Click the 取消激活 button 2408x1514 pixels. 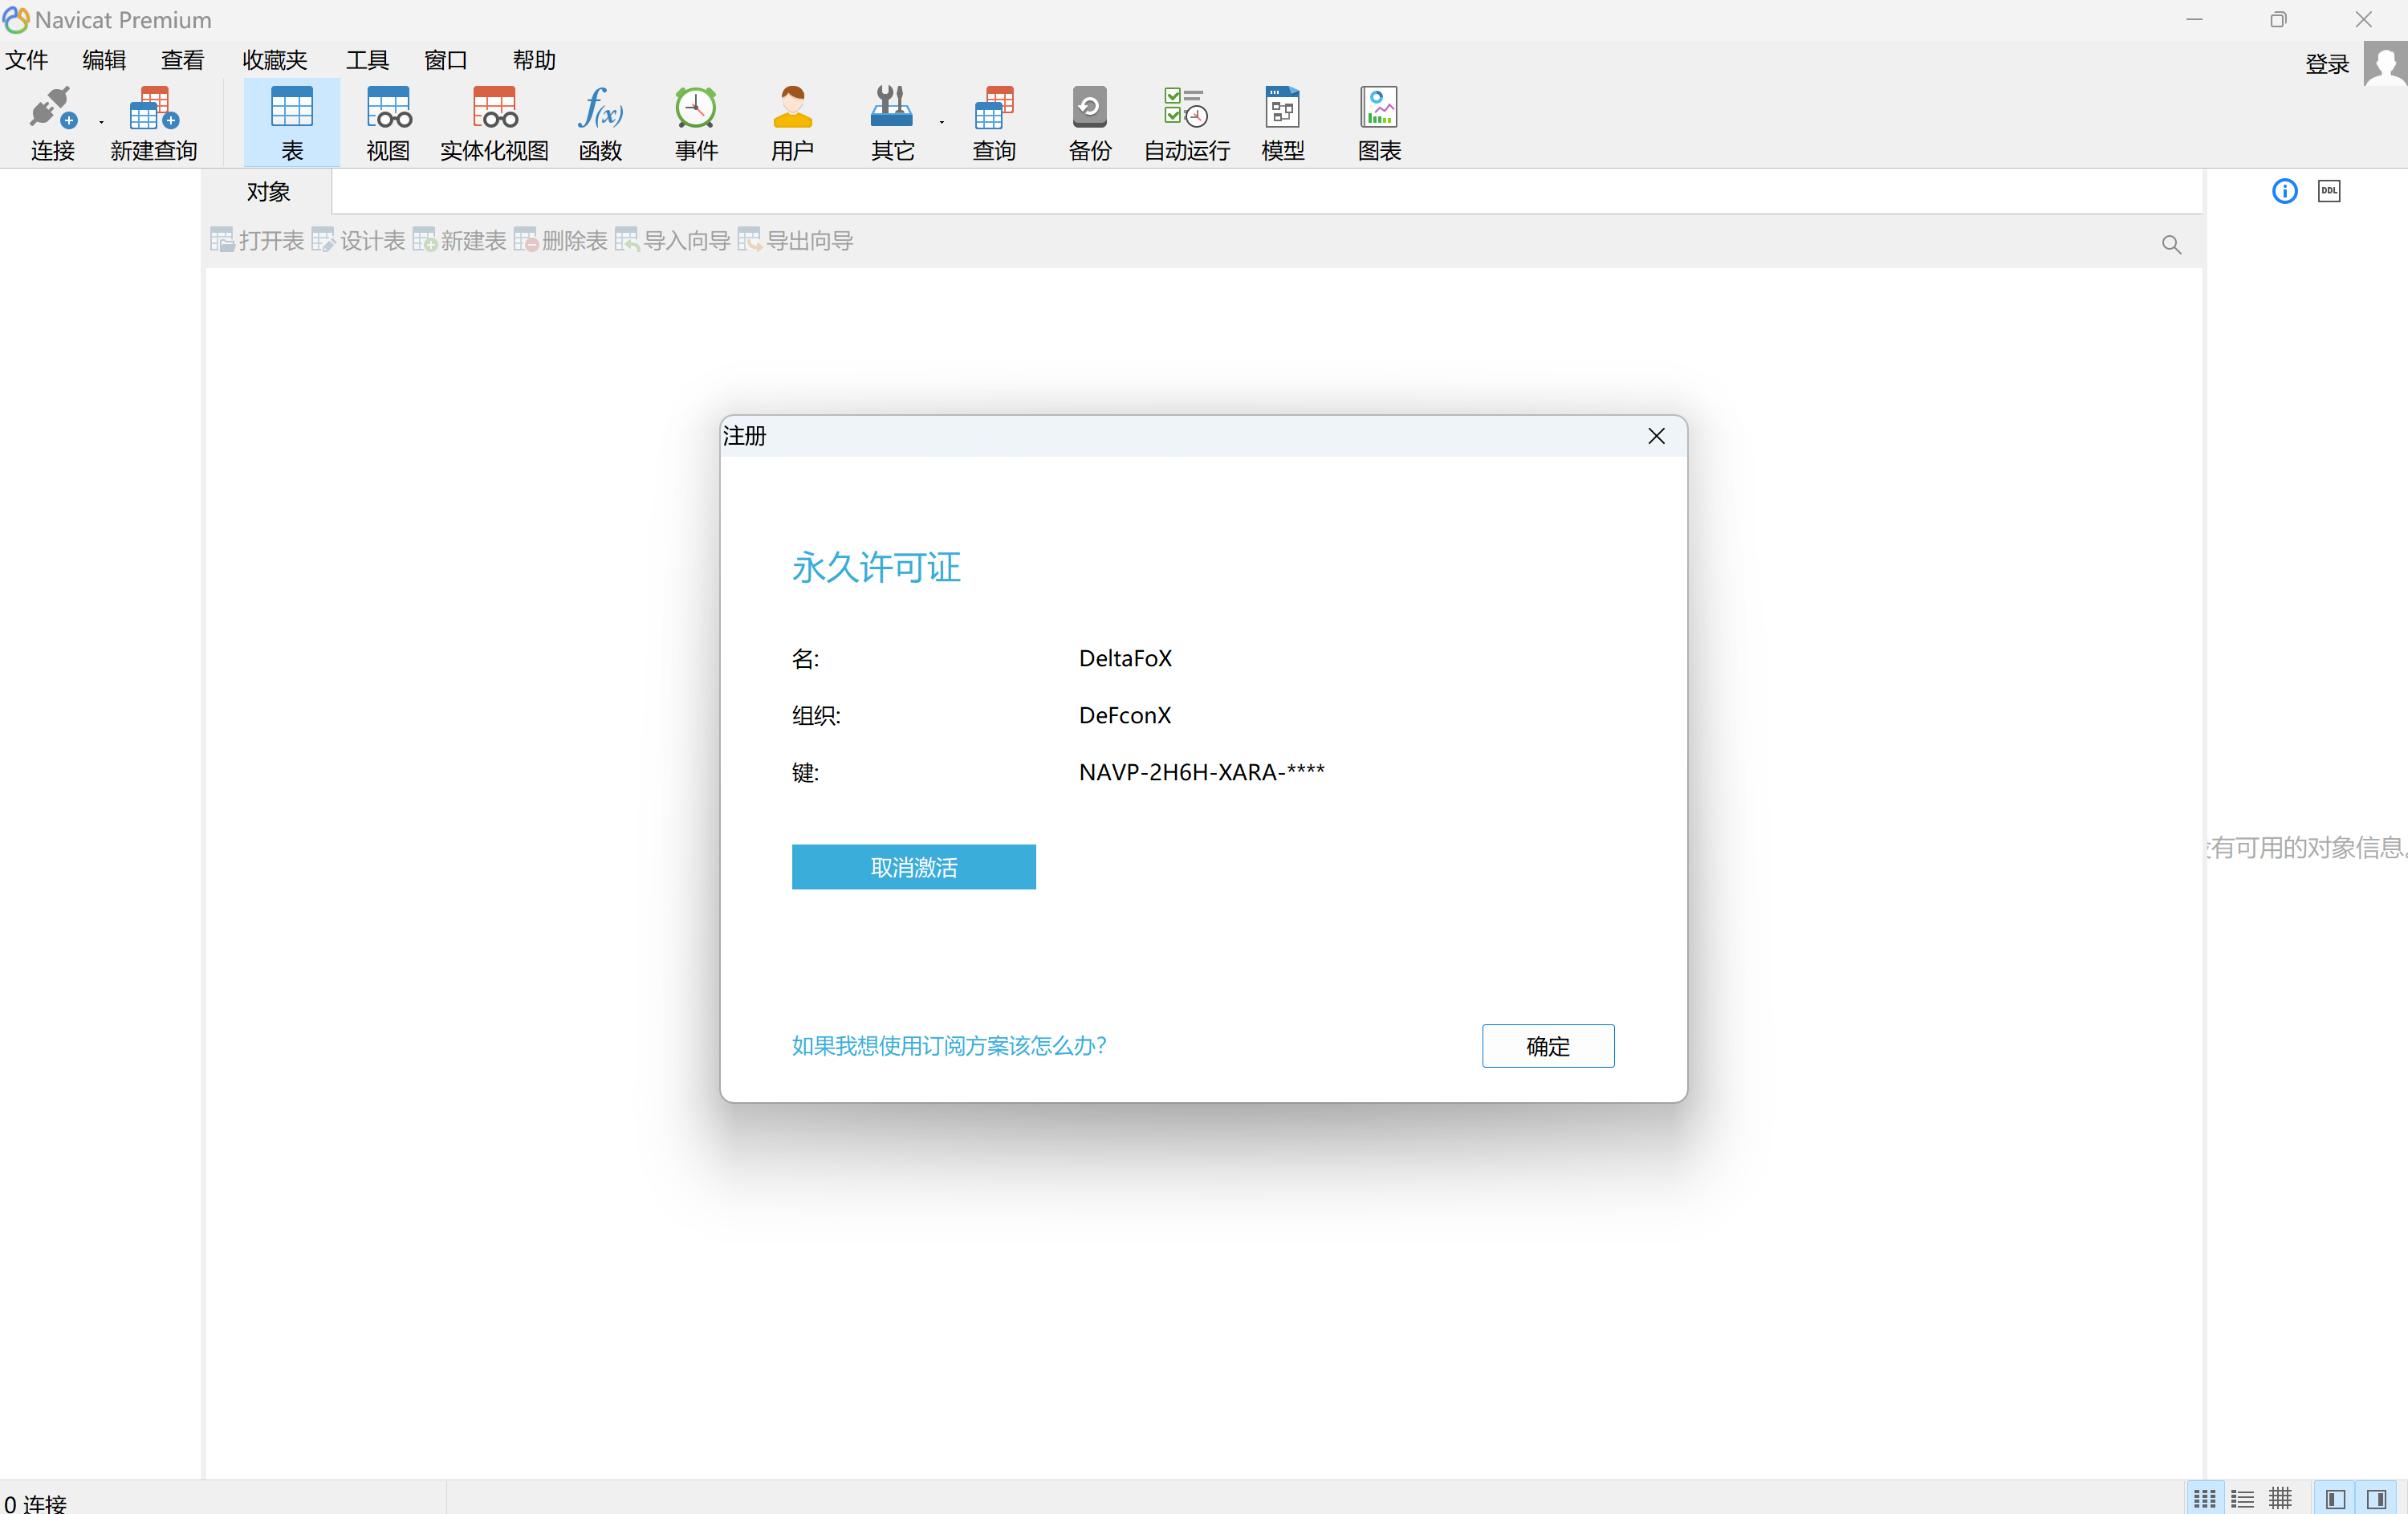(x=913, y=867)
